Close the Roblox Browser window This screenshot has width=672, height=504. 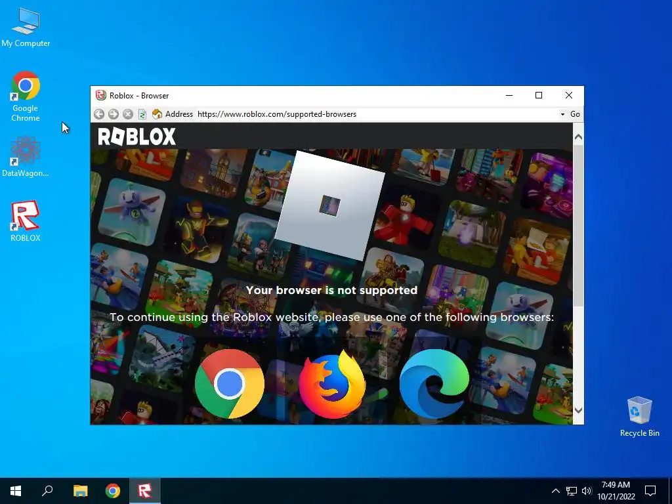569,95
